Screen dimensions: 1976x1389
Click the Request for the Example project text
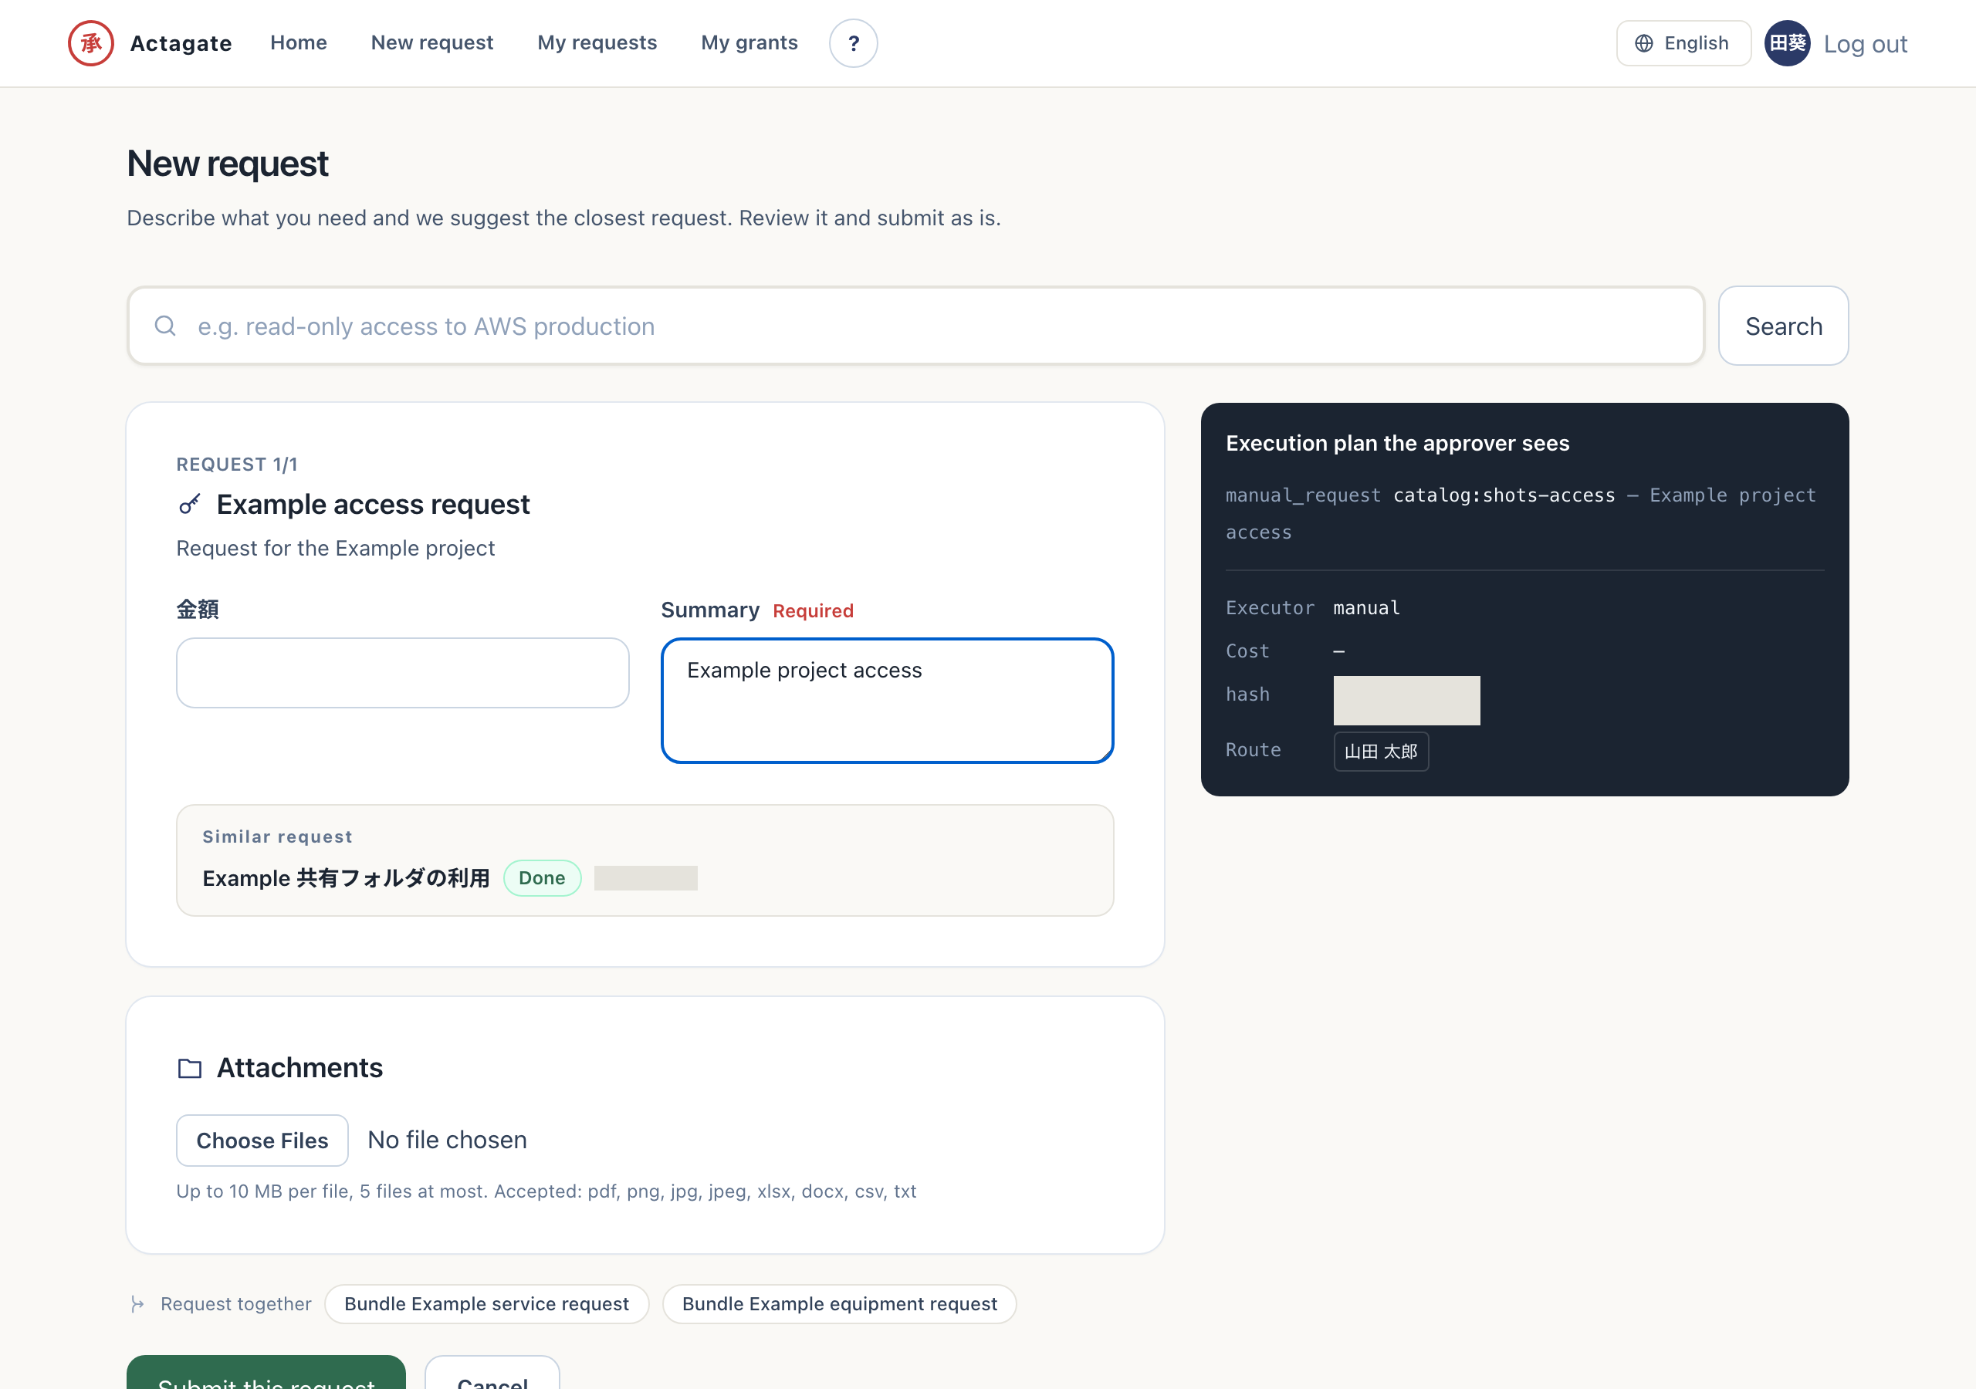336,548
